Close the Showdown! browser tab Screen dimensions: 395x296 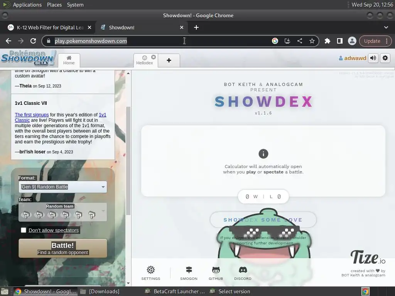pyautogui.click(x=182, y=27)
